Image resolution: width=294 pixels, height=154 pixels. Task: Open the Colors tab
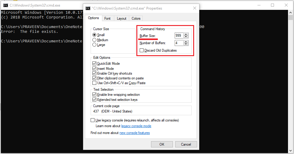click(x=136, y=19)
